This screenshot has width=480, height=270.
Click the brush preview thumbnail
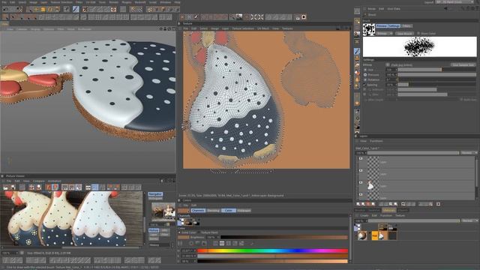coord(369,30)
